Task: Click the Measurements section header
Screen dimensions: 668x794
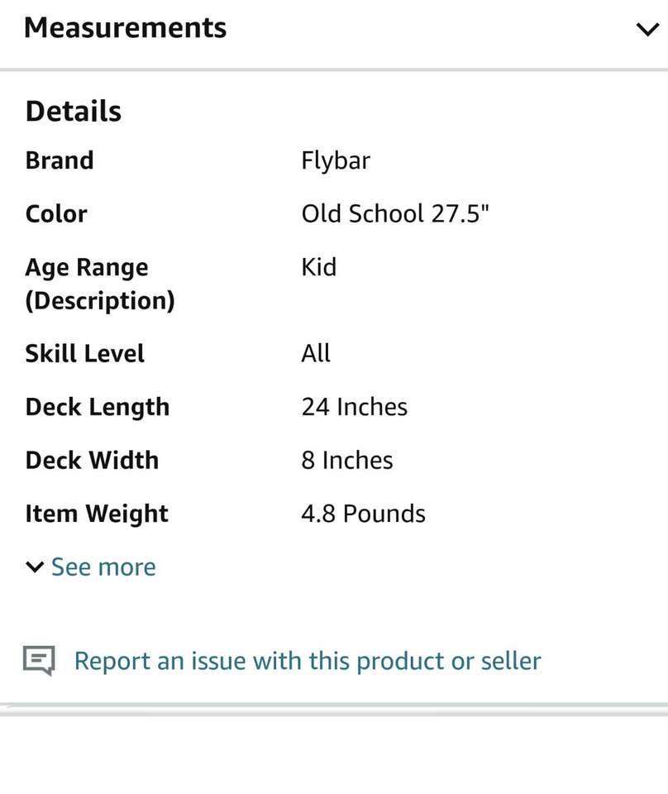Action: 126,28
